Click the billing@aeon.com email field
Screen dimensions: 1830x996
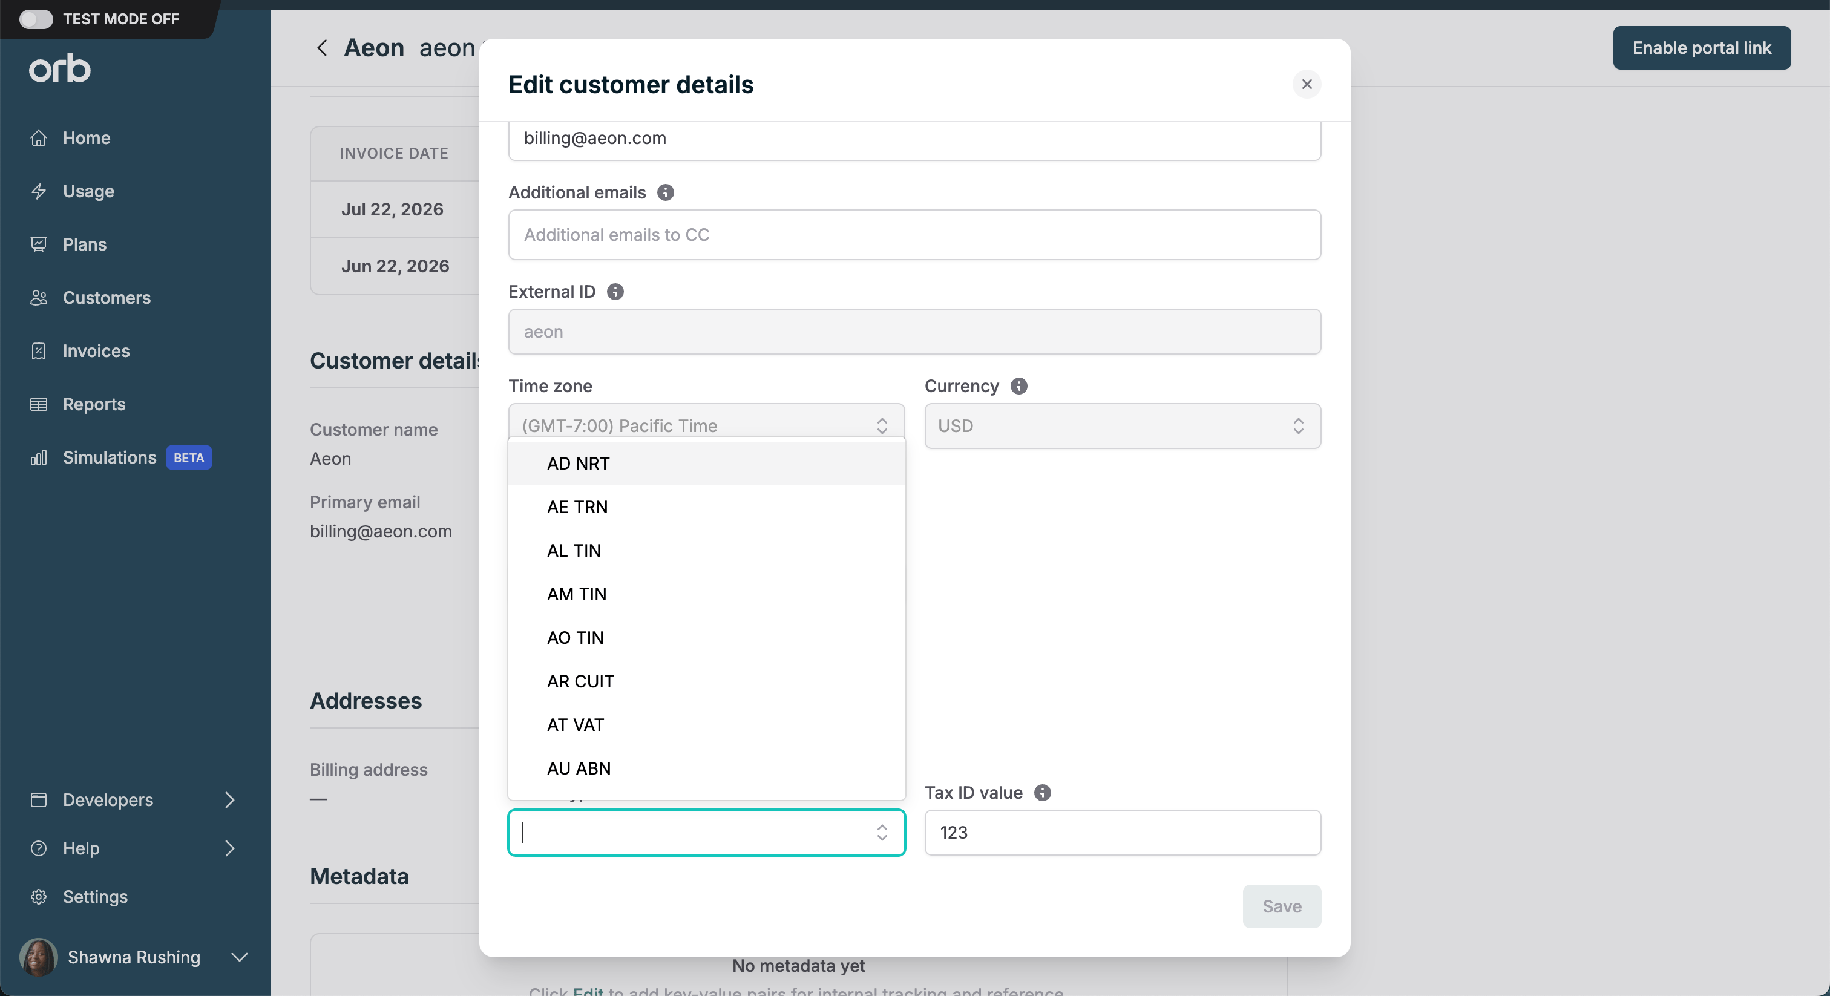[914, 139]
